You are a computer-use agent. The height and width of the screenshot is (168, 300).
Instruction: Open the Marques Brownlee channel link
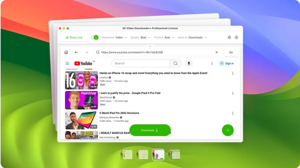109,118
